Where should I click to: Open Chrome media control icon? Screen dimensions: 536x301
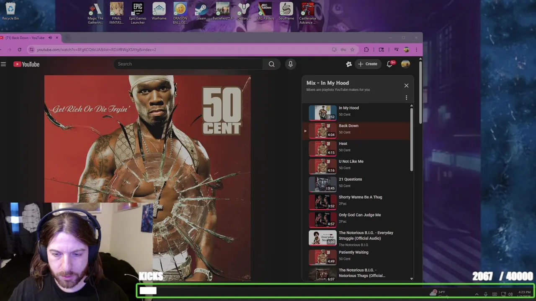point(396,49)
